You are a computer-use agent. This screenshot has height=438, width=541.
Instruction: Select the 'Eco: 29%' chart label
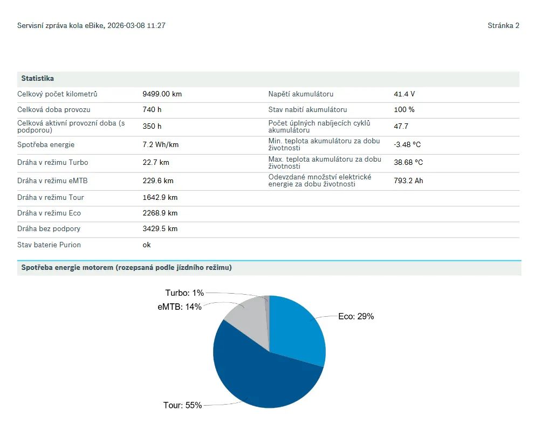[355, 317]
